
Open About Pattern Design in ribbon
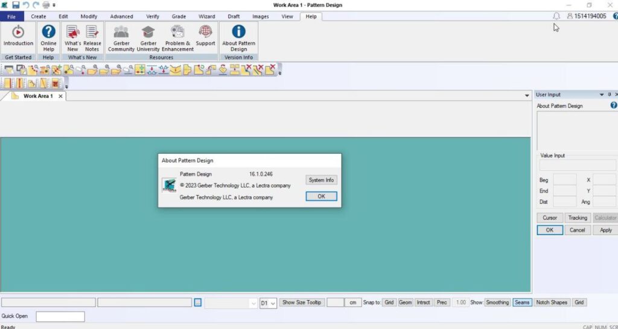coord(238,32)
